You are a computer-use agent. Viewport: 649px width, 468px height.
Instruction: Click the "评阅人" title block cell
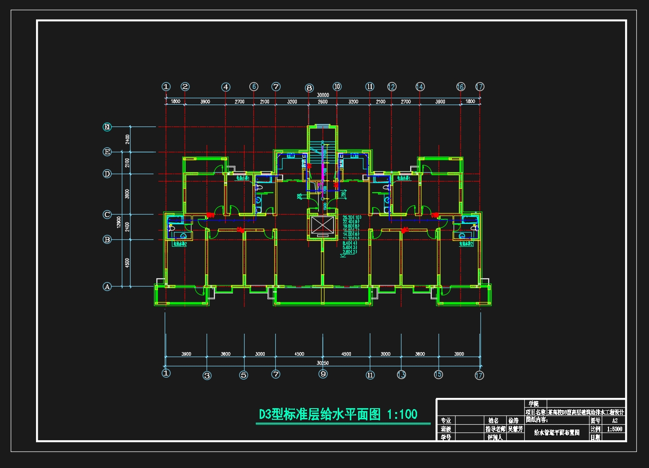pyautogui.click(x=495, y=437)
